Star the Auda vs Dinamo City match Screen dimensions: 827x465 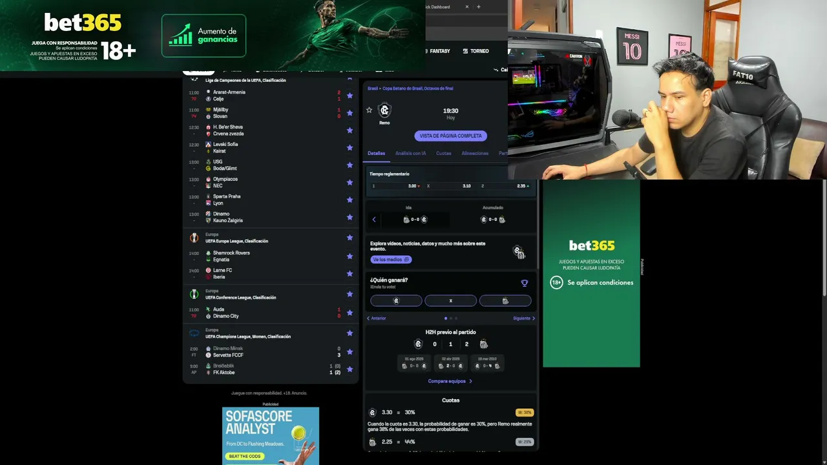click(x=350, y=313)
